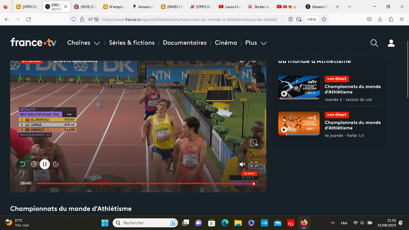This screenshot has width=409, height=230.
Task: Click the Rechercher taskbar search box
Action: point(145,223)
